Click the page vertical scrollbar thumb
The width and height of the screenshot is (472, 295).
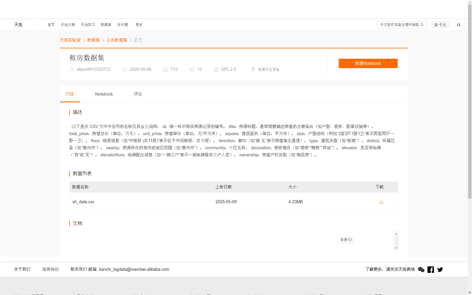pos(470,101)
